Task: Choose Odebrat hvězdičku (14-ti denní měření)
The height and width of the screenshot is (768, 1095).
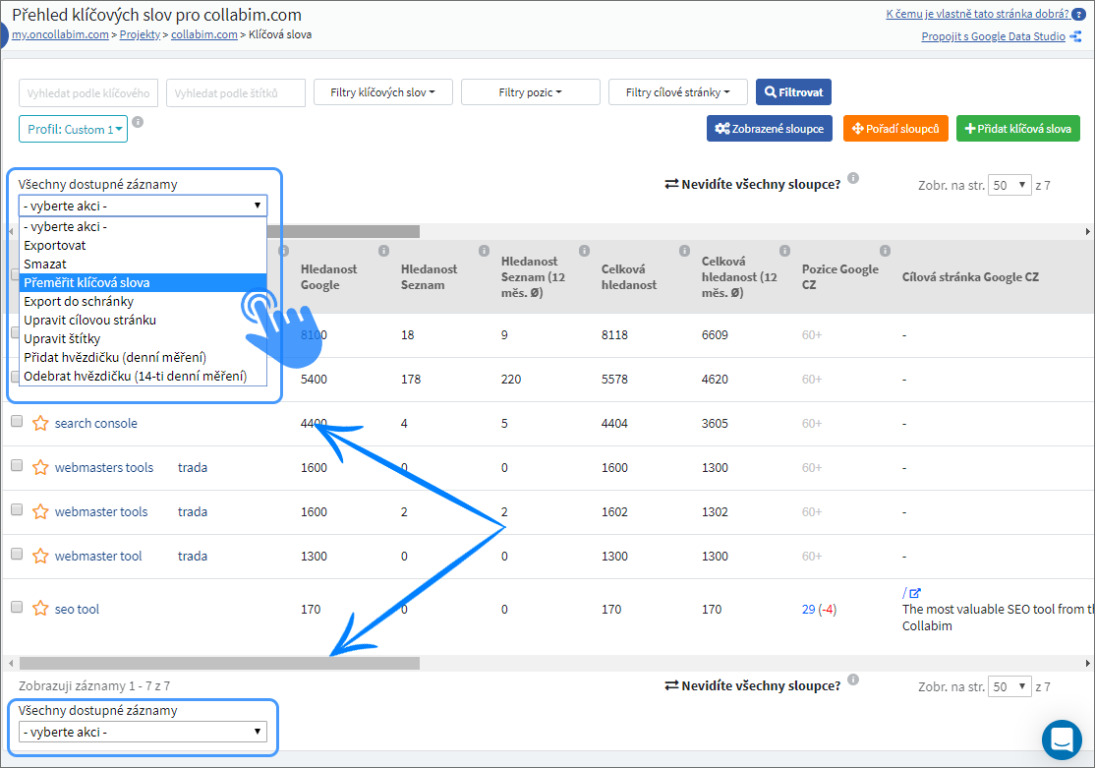Action: 144,376
